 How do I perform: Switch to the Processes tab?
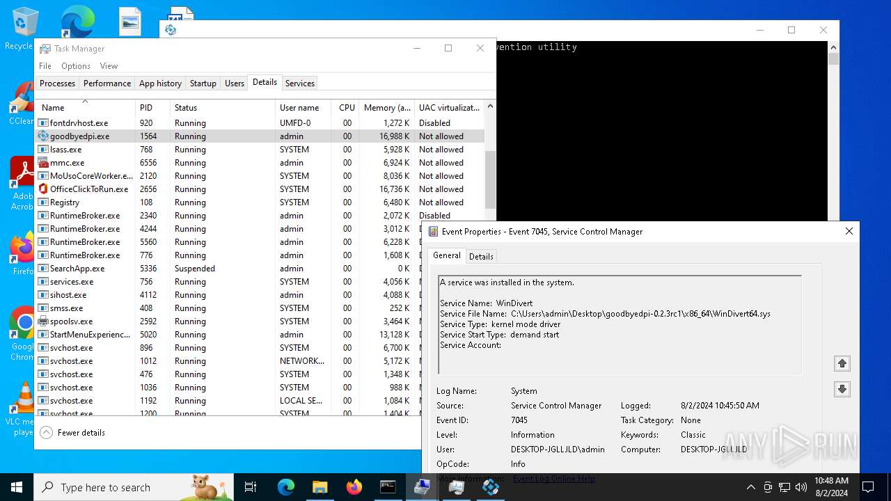click(x=57, y=83)
